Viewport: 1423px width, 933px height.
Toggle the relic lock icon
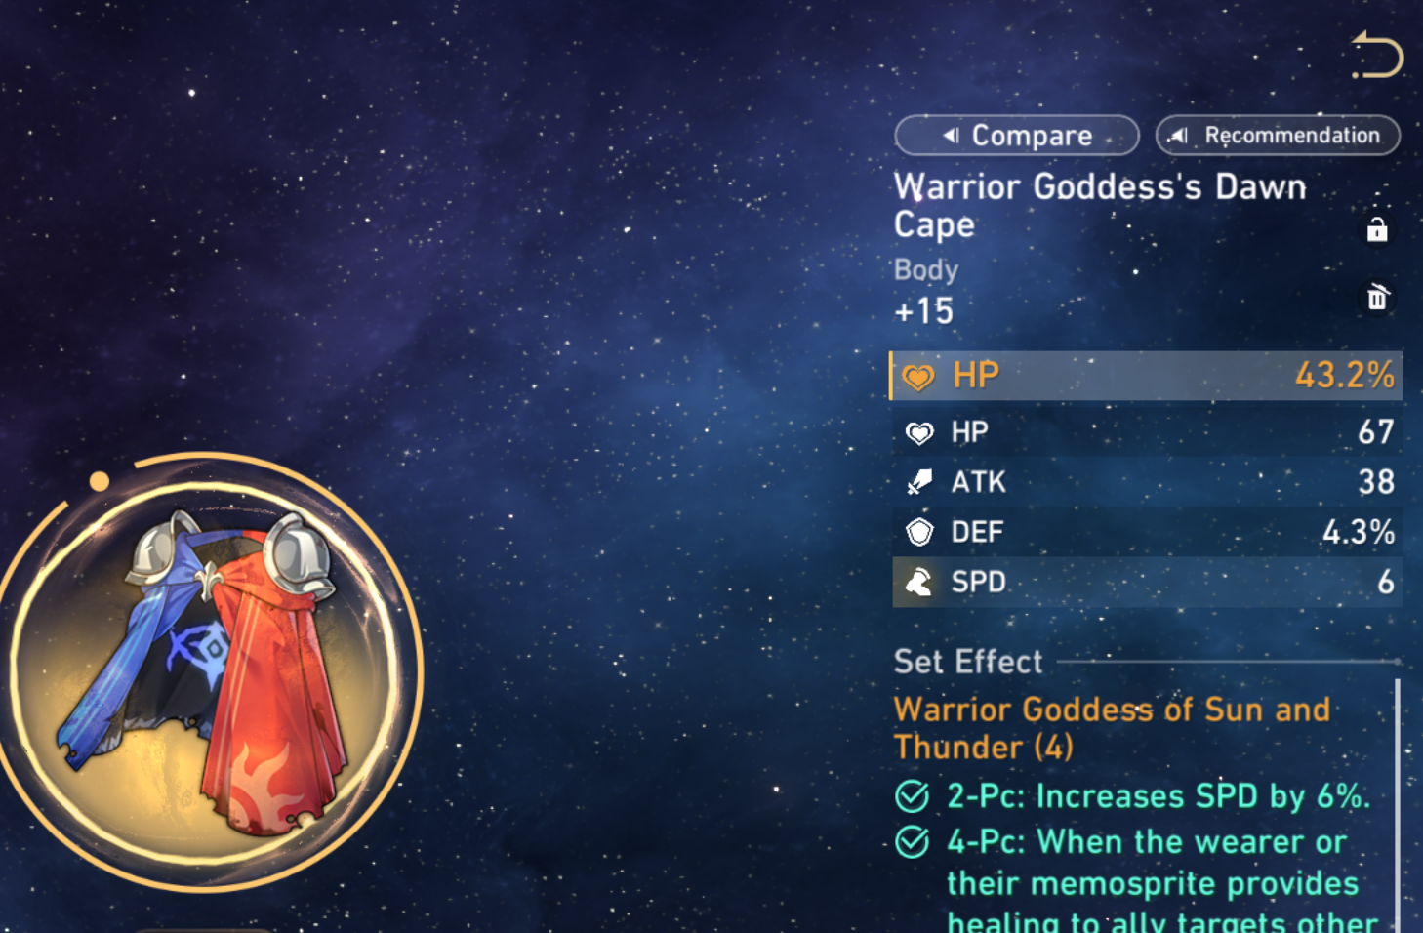(x=1377, y=229)
